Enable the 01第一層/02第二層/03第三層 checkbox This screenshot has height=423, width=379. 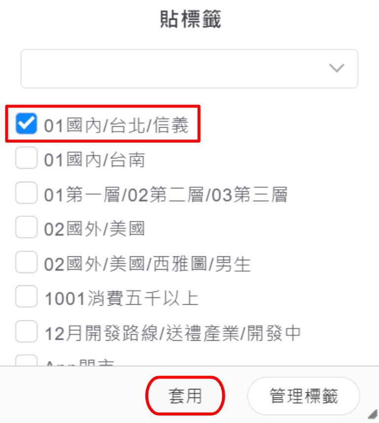tap(26, 193)
